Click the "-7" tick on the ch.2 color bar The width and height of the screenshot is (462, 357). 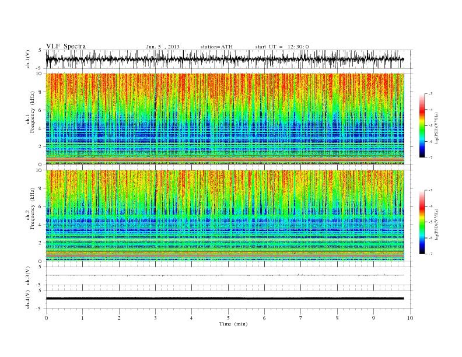(x=430, y=254)
